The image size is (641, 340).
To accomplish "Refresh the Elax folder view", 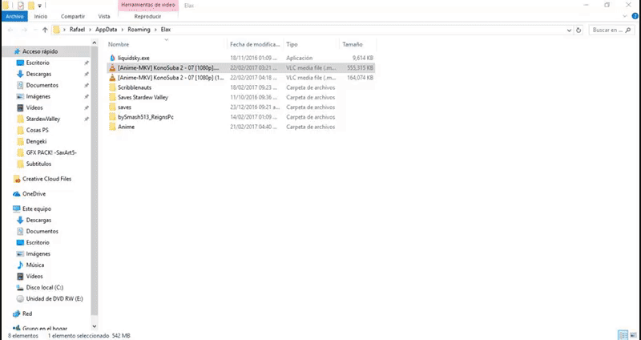I will pos(579,30).
